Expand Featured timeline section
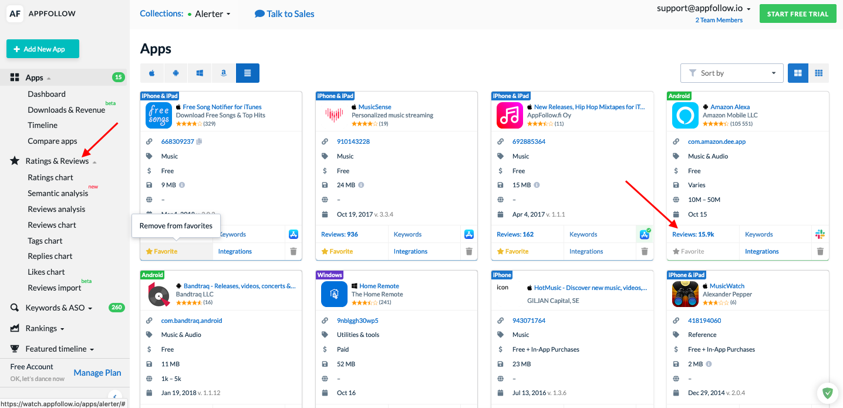843x408 pixels. pos(60,349)
